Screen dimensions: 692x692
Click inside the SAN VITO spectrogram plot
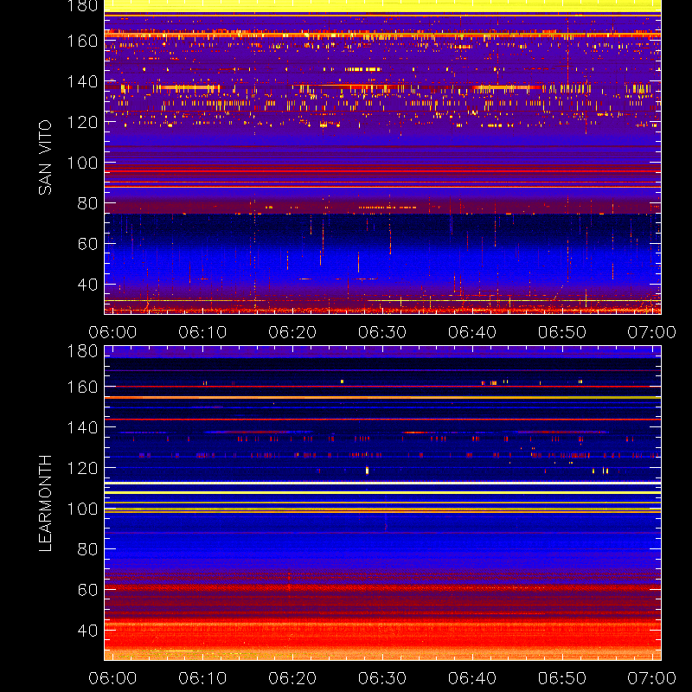point(382,157)
